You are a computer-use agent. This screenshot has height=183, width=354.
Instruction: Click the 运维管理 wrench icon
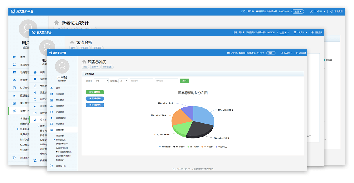point(52,118)
